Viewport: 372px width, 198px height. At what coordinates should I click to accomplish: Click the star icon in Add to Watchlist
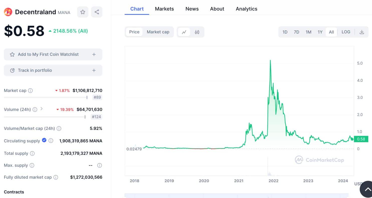coord(12,54)
